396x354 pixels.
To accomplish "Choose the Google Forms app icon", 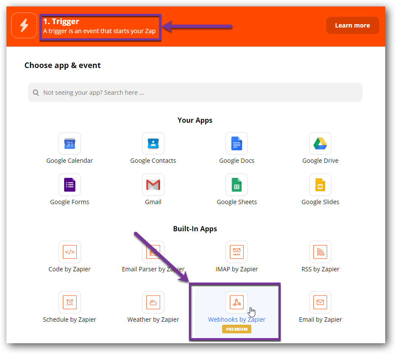I will point(70,185).
